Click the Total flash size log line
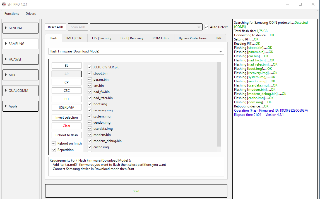This screenshot has height=199, width=320. coord(251,31)
